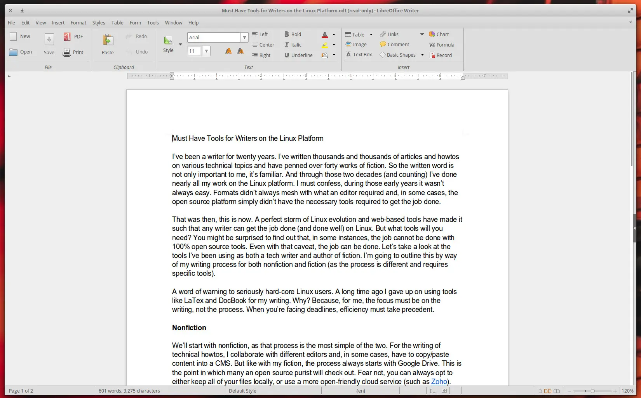Viewport: 641px width, 398px height.
Task: Expand the Basic Shapes dropdown
Action: tap(422, 55)
